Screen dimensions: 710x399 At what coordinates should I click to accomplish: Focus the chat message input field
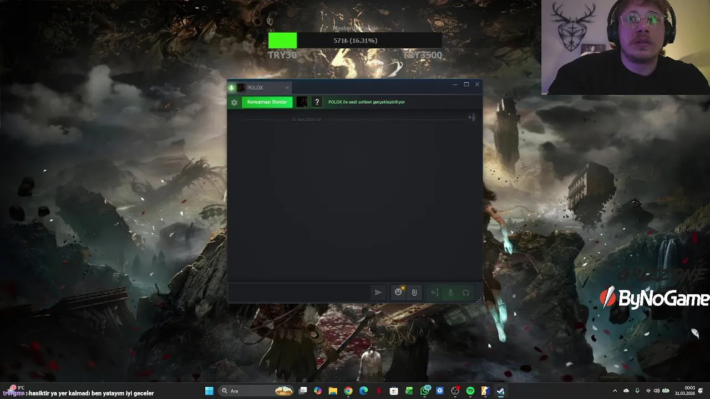(x=300, y=293)
